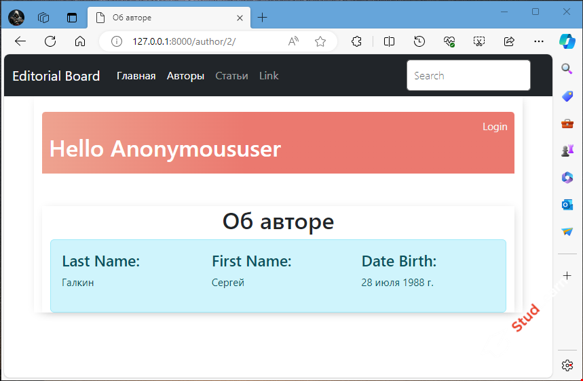Switch to the Об авторе tab
This screenshot has width=583, height=381.
(166, 17)
